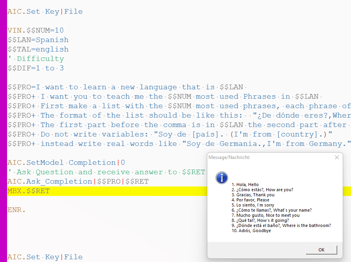Click the $$DIF=1 to 3 line
The image size is (351, 262).
[x=35, y=68]
